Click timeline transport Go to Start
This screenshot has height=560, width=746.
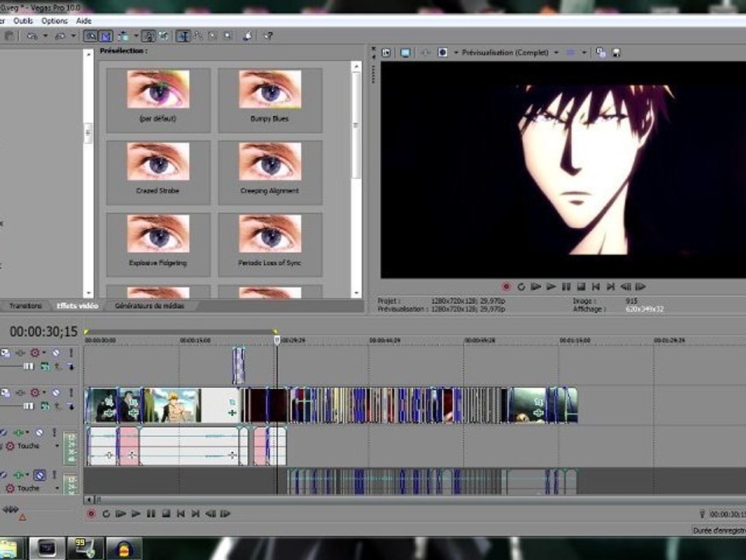click(x=181, y=514)
